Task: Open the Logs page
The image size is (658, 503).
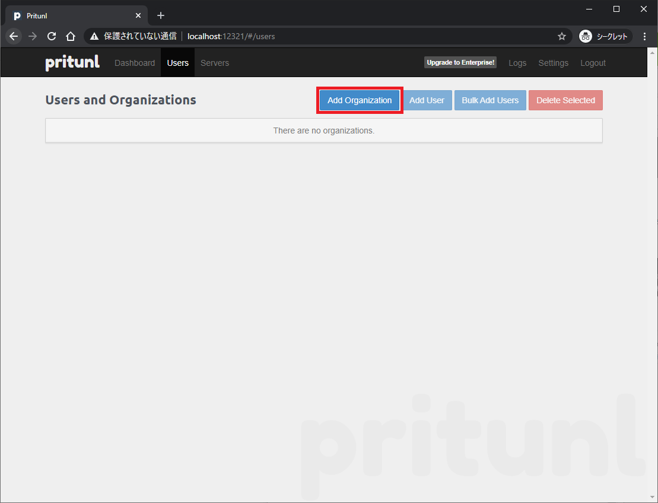Action: point(517,63)
